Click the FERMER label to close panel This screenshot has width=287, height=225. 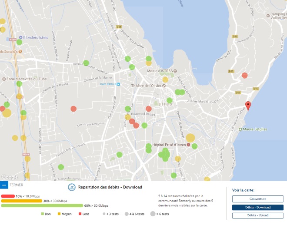[16, 185]
